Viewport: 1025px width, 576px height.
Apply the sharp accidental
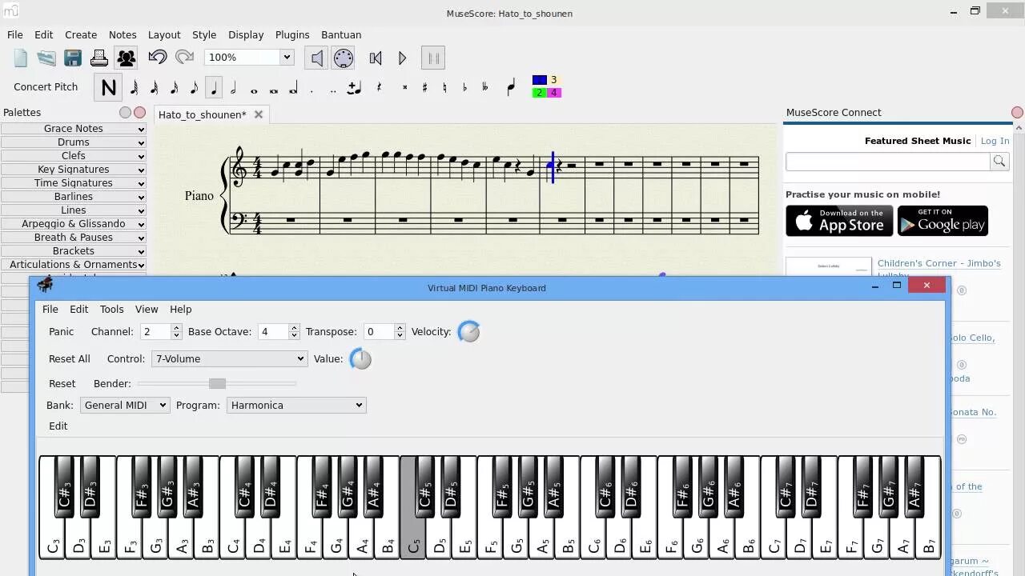pyautogui.click(x=425, y=88)
